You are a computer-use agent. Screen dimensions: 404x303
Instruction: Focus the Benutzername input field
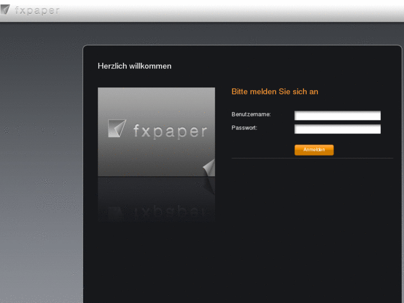[x=337, y=116]
